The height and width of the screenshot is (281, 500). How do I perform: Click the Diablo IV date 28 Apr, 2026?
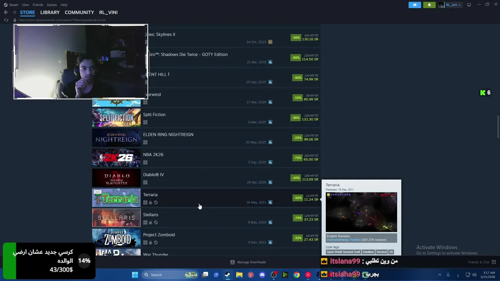click(256, 182)
